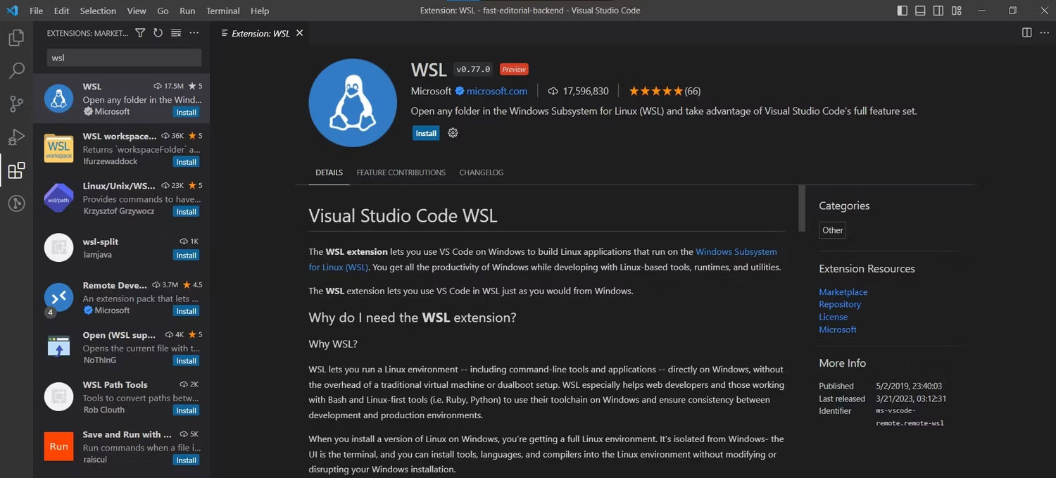Toggle the bottom Panel visibility
Image resolution: width=1056 pixels, height=478 pixels.
[x=919, y=11]
